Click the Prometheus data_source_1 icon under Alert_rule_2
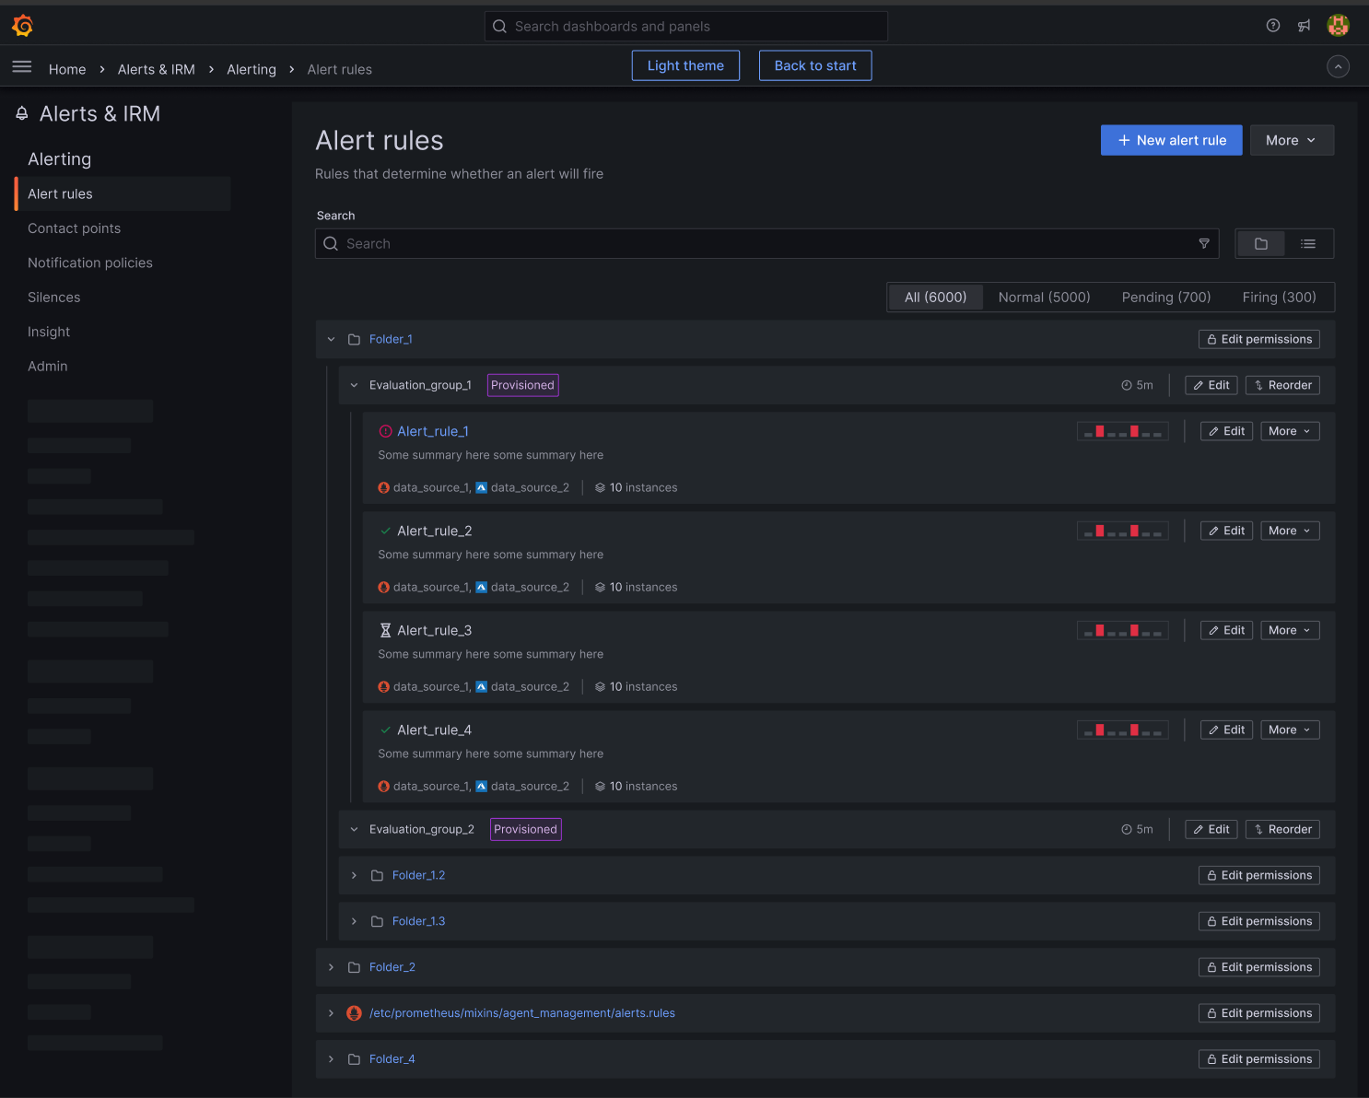Screen dimensions: 1369x1098 383,587
